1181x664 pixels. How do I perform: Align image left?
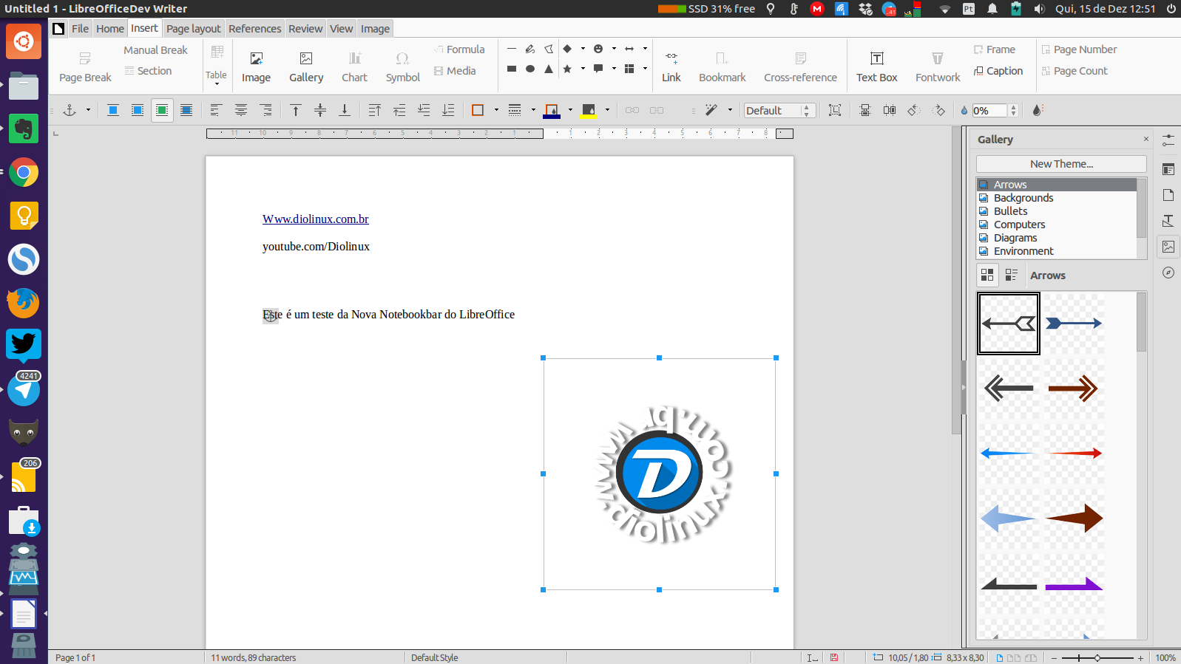coord(216,110)
